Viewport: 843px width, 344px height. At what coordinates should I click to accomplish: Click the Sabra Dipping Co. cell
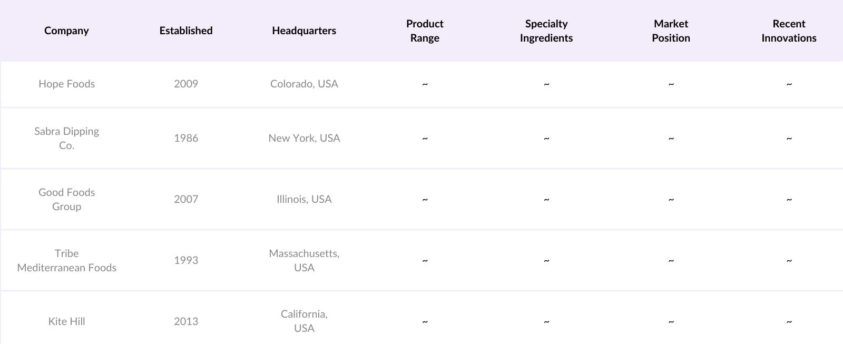pyautogui.click(x=67, y=138)
